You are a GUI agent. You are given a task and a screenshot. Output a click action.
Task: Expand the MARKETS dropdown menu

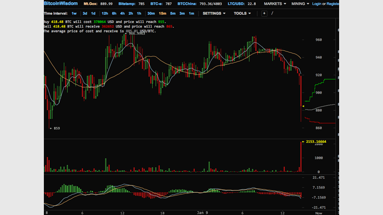point(275,4)
